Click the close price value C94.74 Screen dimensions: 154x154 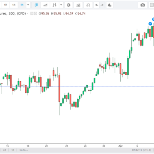pyautogui.click(x=80, y=14)
